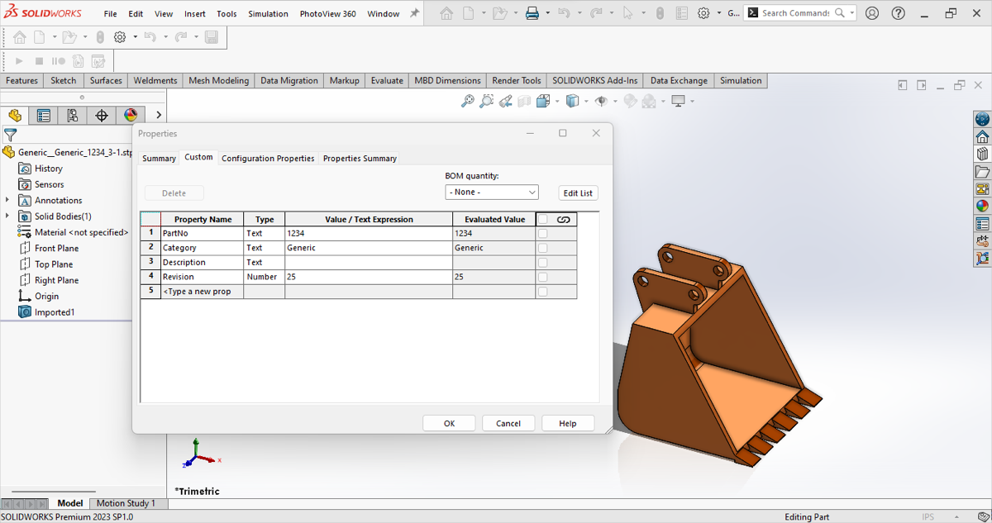This screenshot has height=523, width=992.
Task: Click the Options gear in title toolbar
Action: pos(703,13)
